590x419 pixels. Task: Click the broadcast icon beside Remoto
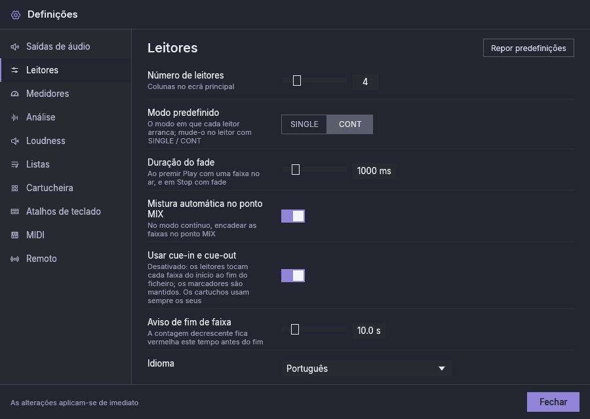point(14,259)
